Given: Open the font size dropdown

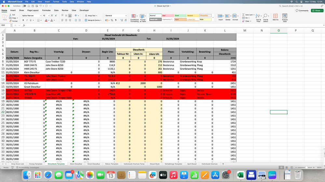Looking at the screenshot, I should click(x=49, y=16).
